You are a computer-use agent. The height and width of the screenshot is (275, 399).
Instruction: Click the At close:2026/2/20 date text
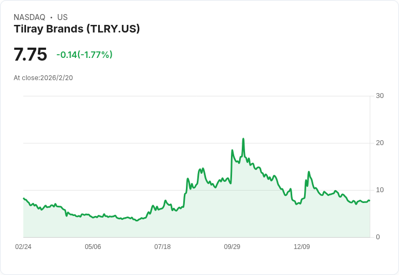click(x=43, y=78)
